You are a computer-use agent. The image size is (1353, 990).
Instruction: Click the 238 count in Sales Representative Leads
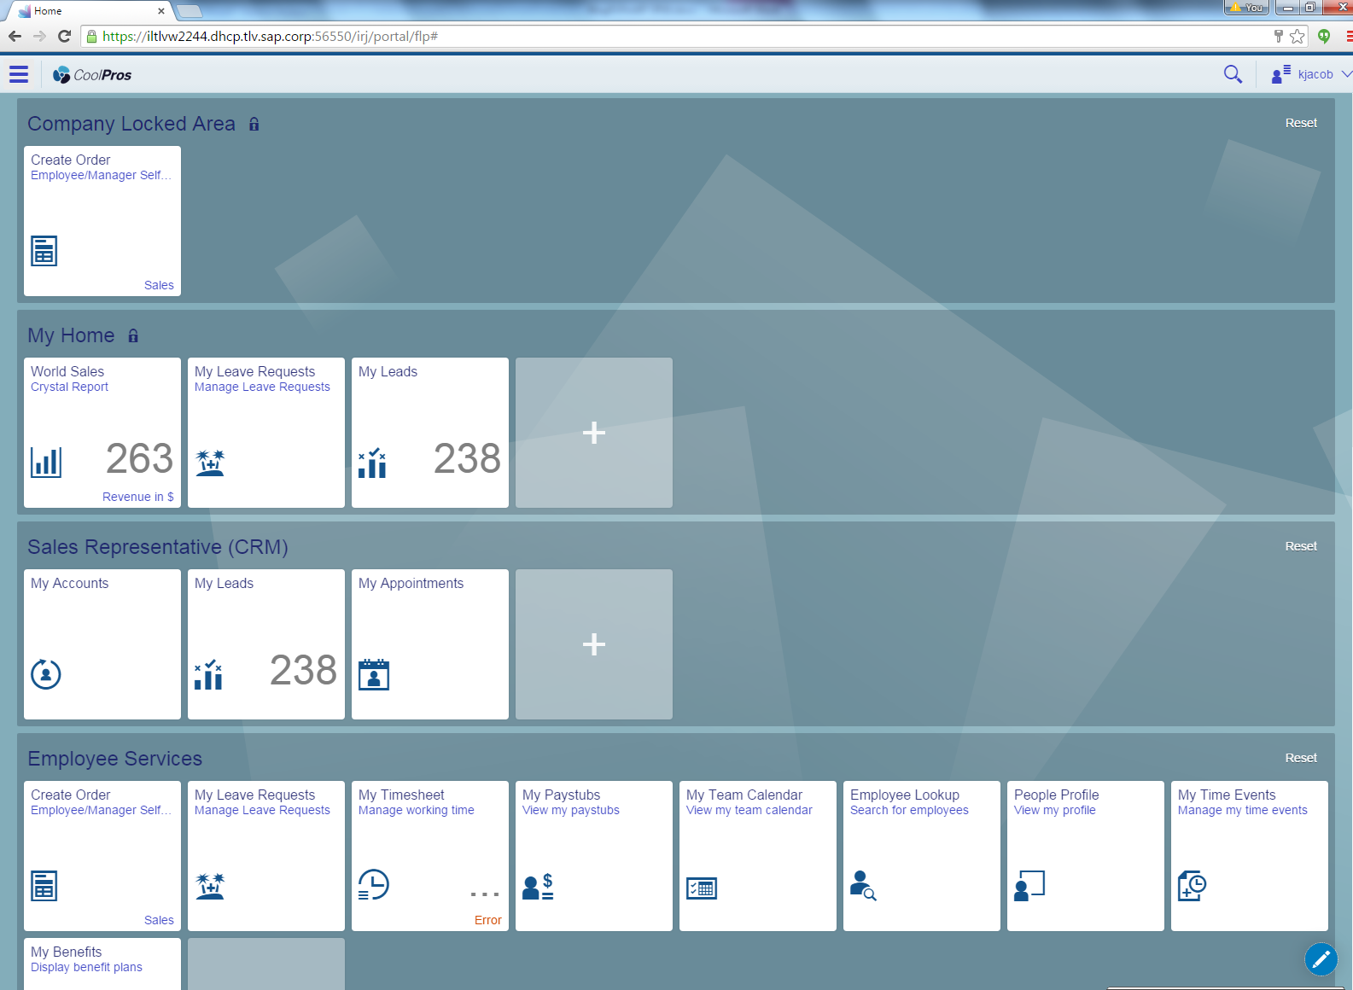click(x=303, y=671)
